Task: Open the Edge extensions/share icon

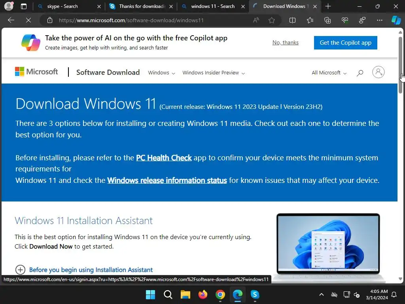Action: click(x=362, y=20)
